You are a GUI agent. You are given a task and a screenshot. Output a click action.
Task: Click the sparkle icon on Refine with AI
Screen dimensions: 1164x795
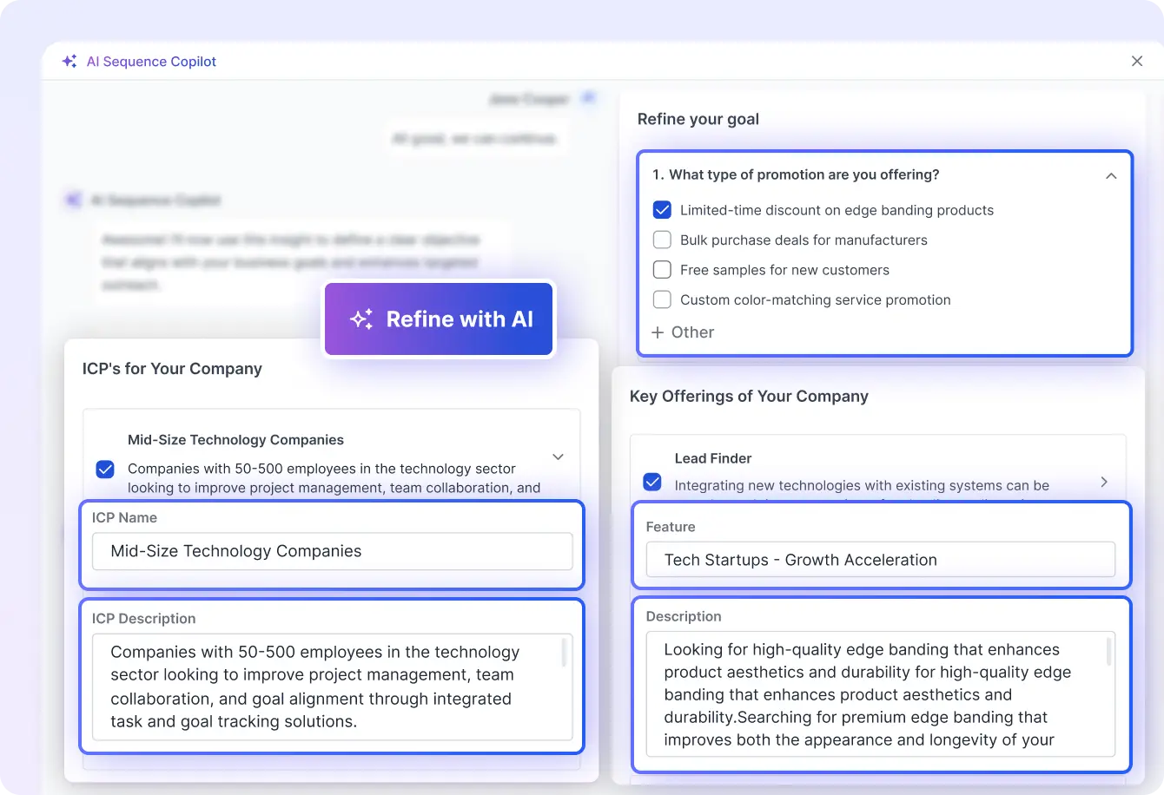(x=361, y=319)
